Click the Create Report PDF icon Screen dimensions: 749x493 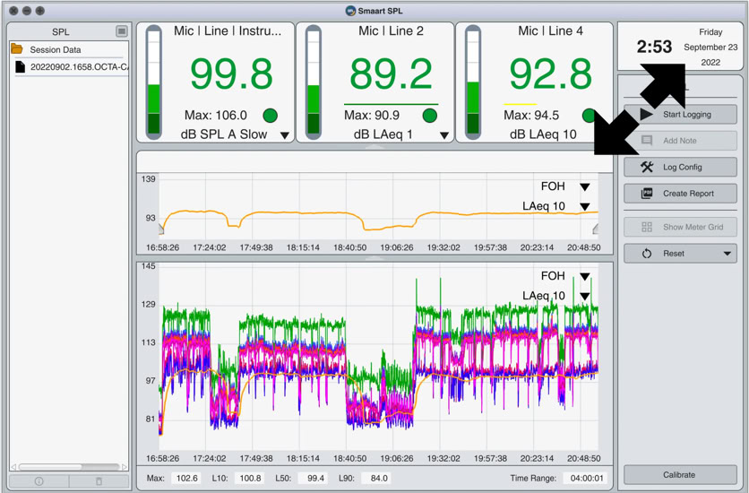[647, 193]
